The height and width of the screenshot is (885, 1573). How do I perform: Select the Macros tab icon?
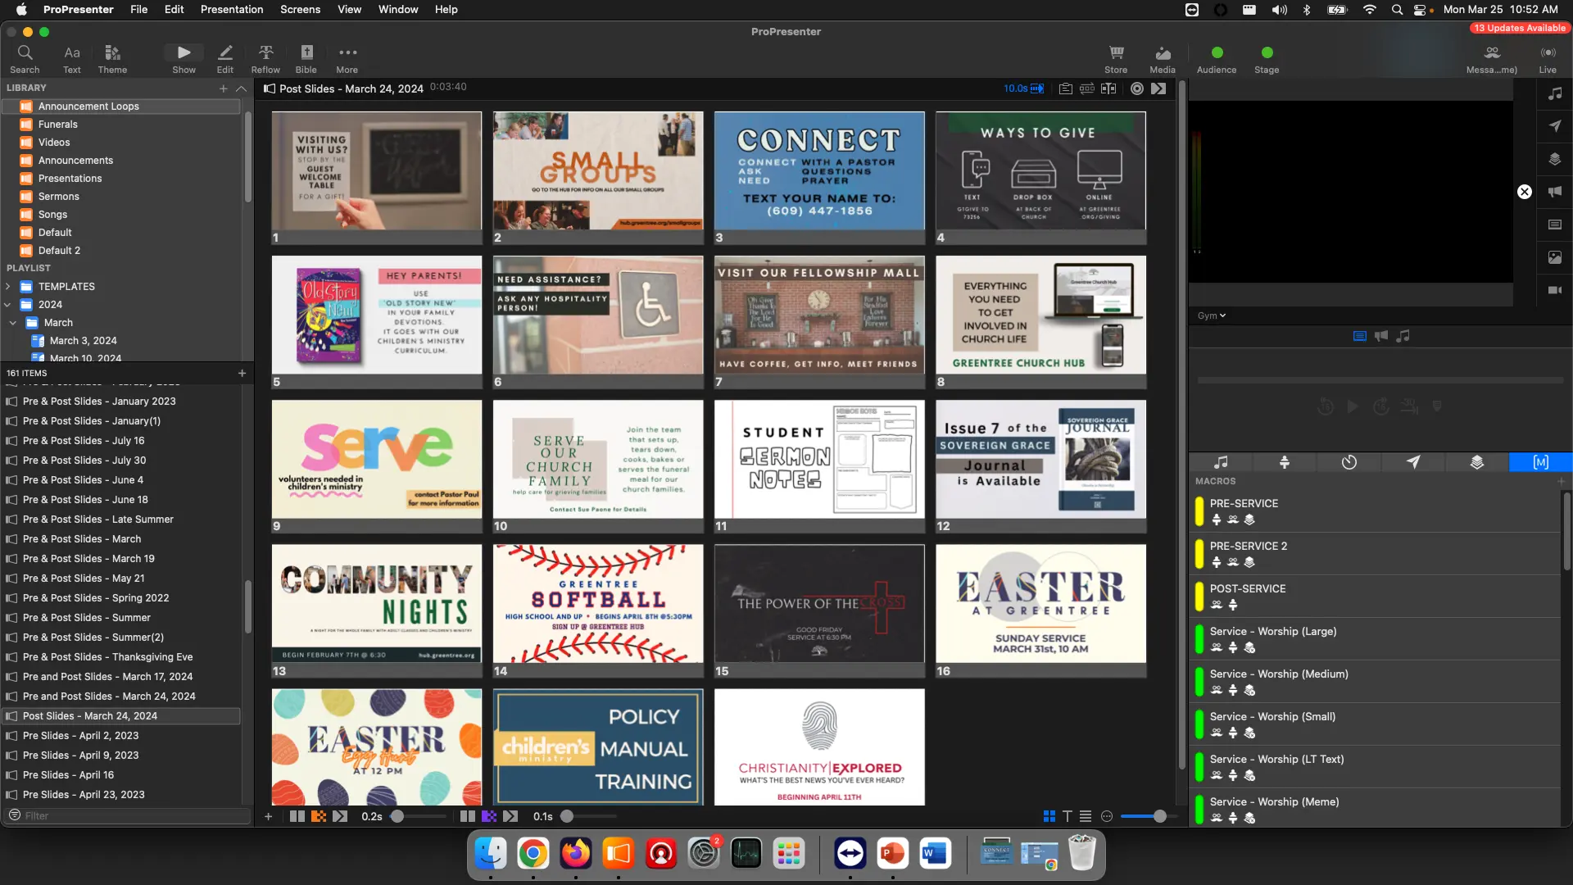tap(1540, 462)
